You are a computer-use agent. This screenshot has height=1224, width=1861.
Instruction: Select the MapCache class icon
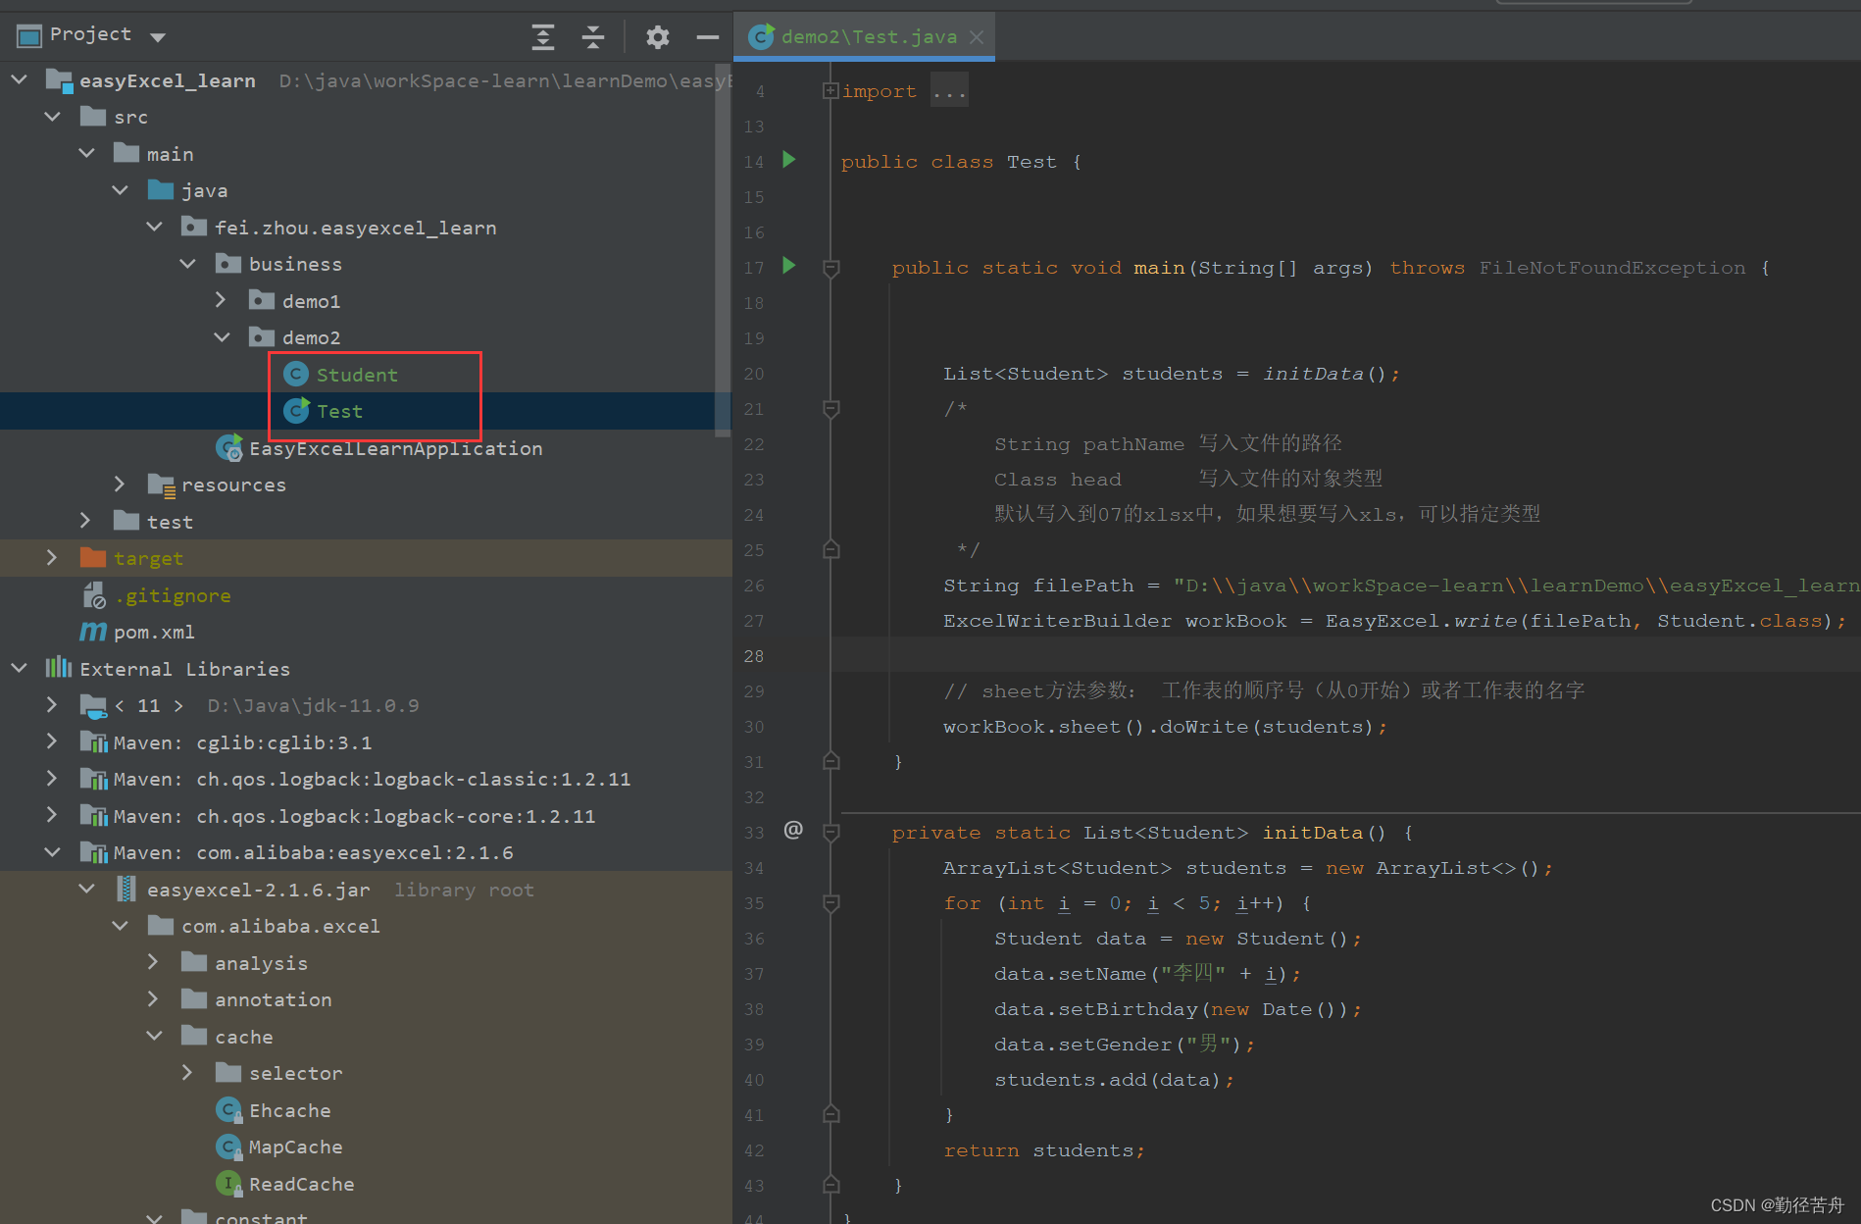(x=228, y=1147)
